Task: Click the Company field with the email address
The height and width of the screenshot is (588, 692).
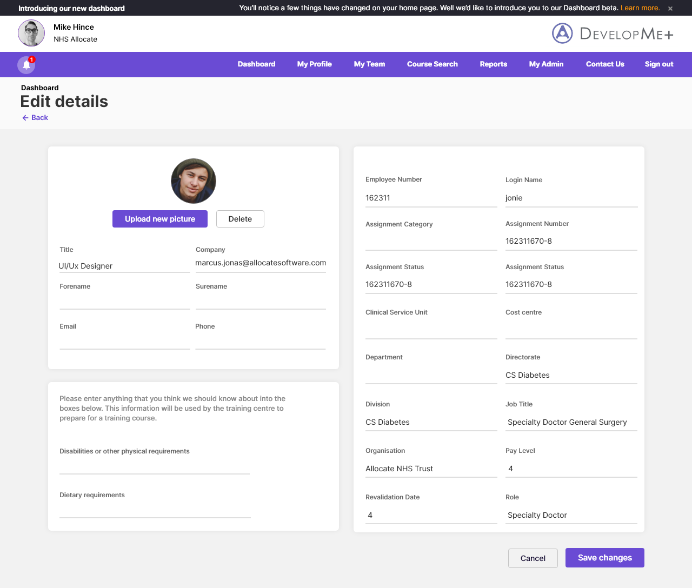Action: point(261,263)
